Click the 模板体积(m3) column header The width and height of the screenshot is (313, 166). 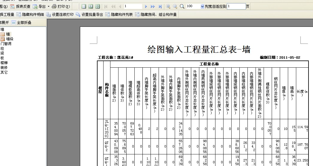coord(268,93)
